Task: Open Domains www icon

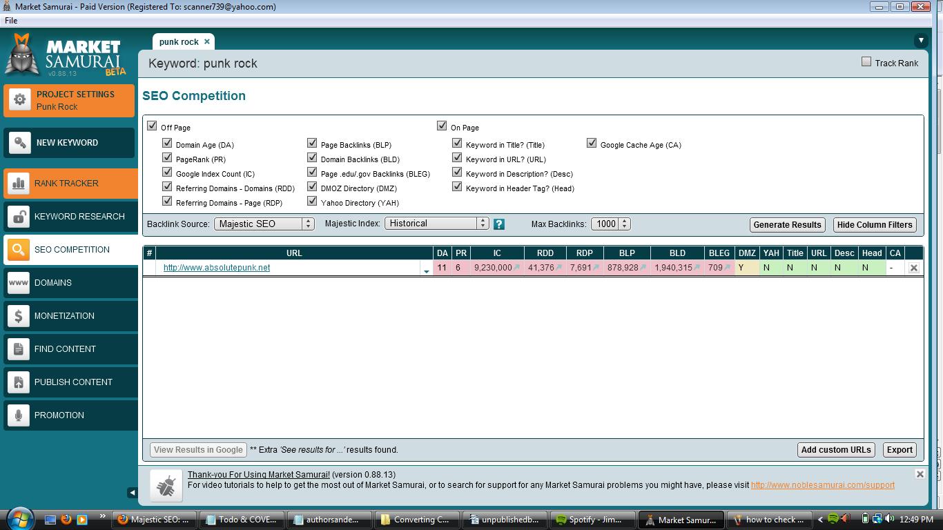Action: (18, 283)
